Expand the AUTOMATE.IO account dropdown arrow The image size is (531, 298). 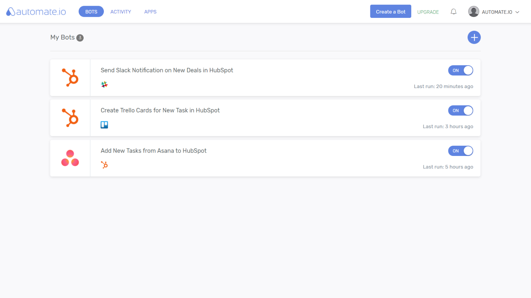point(517,12)
